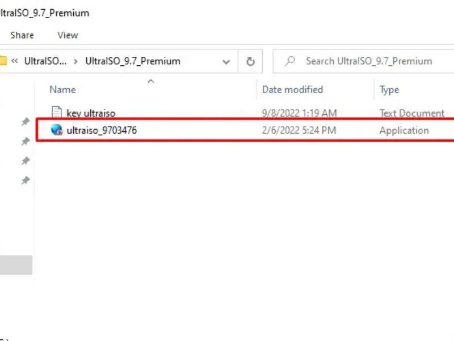The image size is (454, 341).
Task: Select the highlighted item in navigation pane
Action: pos(16,265)
